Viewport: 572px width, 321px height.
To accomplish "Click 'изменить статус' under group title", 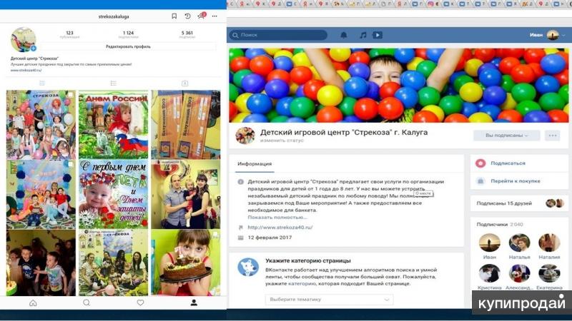I will click(282, 141).
